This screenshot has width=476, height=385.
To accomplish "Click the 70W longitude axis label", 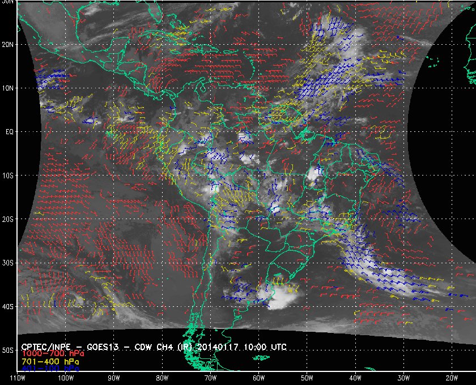I will 210,378.
